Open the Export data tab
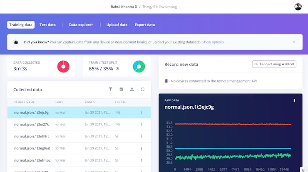308x172 pixels. [145, 25]
